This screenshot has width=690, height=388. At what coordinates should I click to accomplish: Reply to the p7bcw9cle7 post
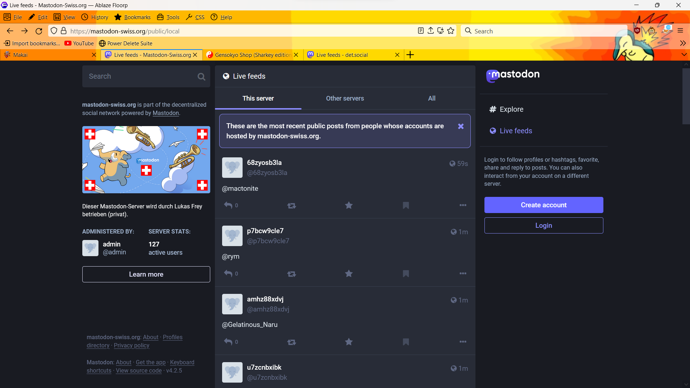(x=228, y=273)
